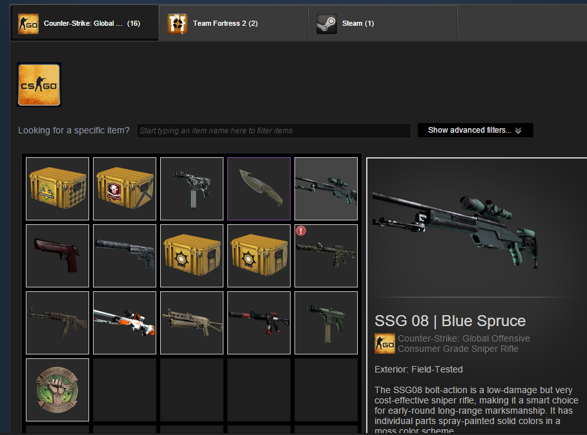Screen dimensions: 587x435
Task: Click the double chevron on advanced filters
Action: point(518,130)
